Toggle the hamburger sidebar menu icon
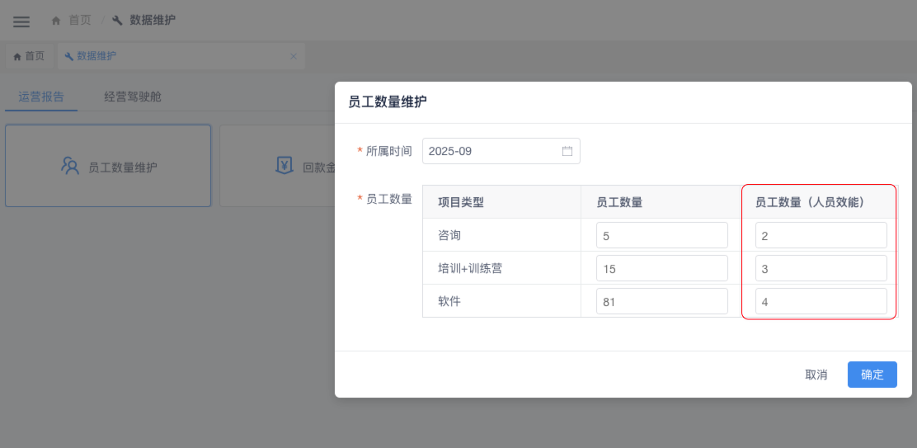This screenshot has width=917, height=448. tap(21, 21)
